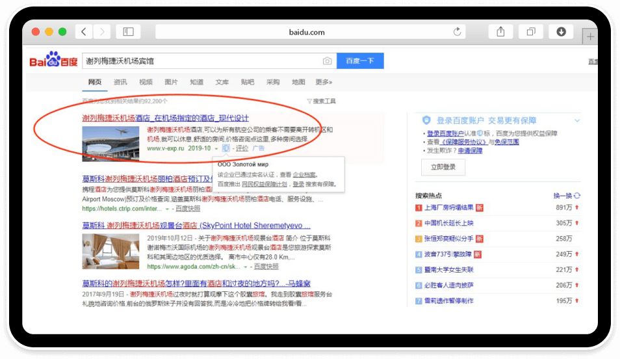Expand dropdown arrow after v-exp.ru 2019-10

(x=216, y=149)
